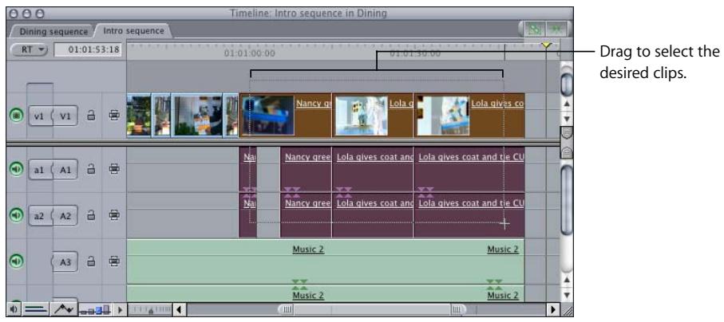
Task: Open the RT real-time effects pop-up menu
Action: click(x=29, y=50)
